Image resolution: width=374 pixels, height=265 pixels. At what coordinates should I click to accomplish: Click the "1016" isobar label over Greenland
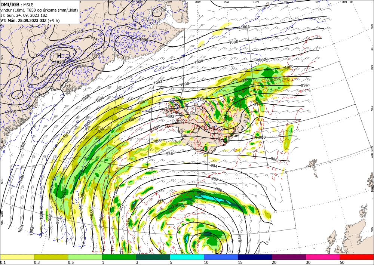coord(35,77)
